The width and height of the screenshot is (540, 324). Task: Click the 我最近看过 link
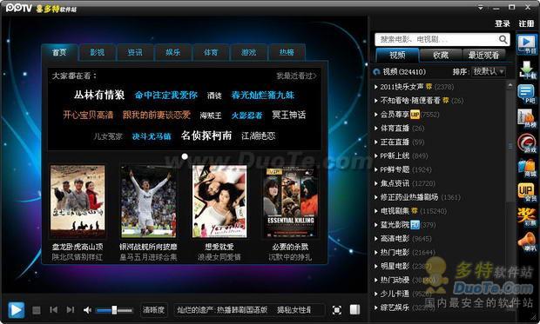tap(296, 76)
